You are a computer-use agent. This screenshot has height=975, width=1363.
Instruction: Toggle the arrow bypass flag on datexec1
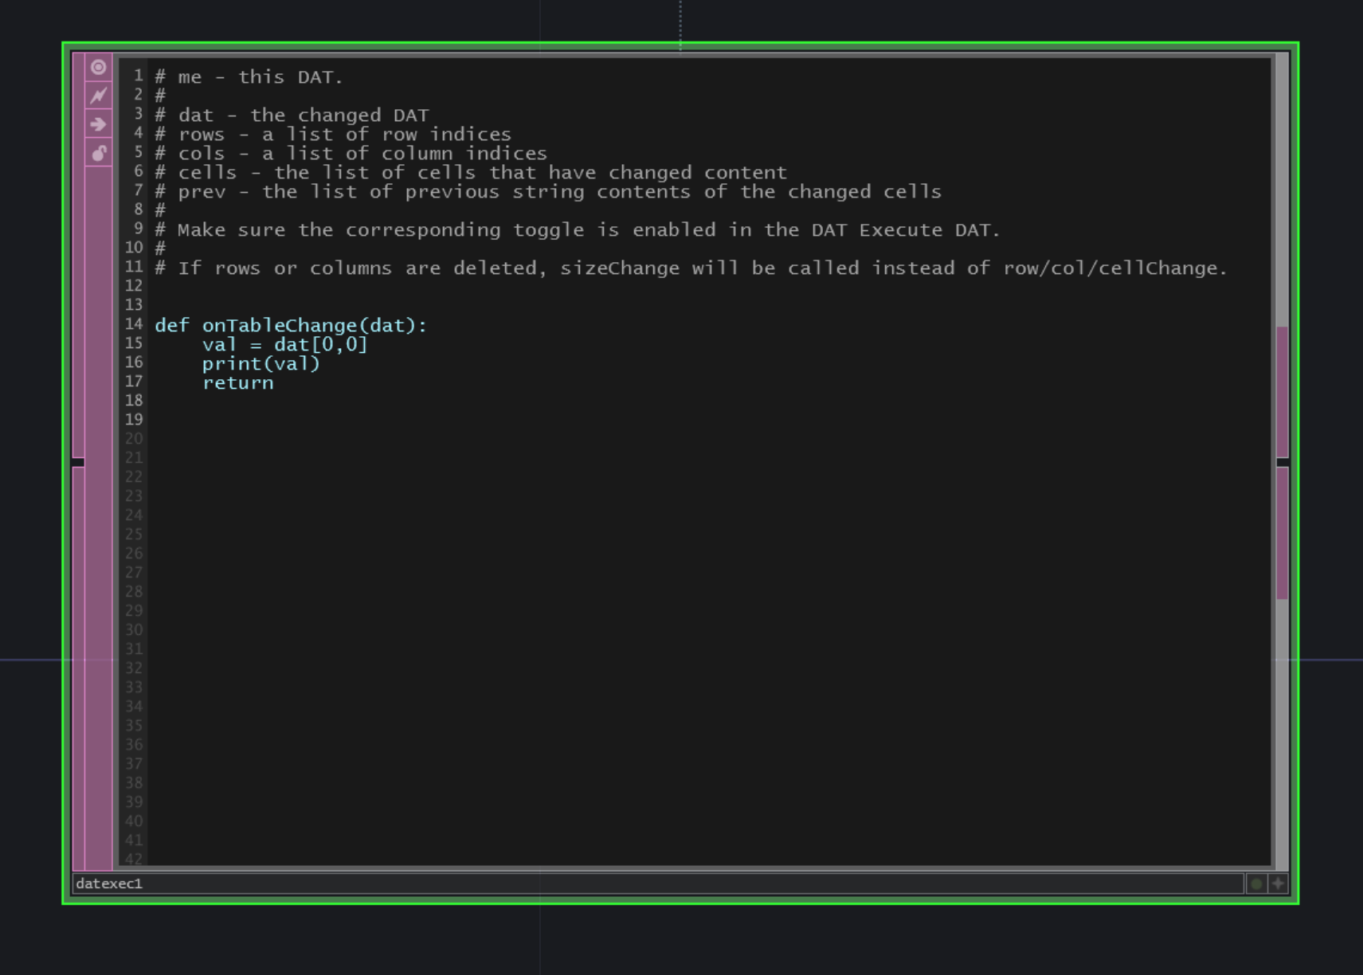99,124
